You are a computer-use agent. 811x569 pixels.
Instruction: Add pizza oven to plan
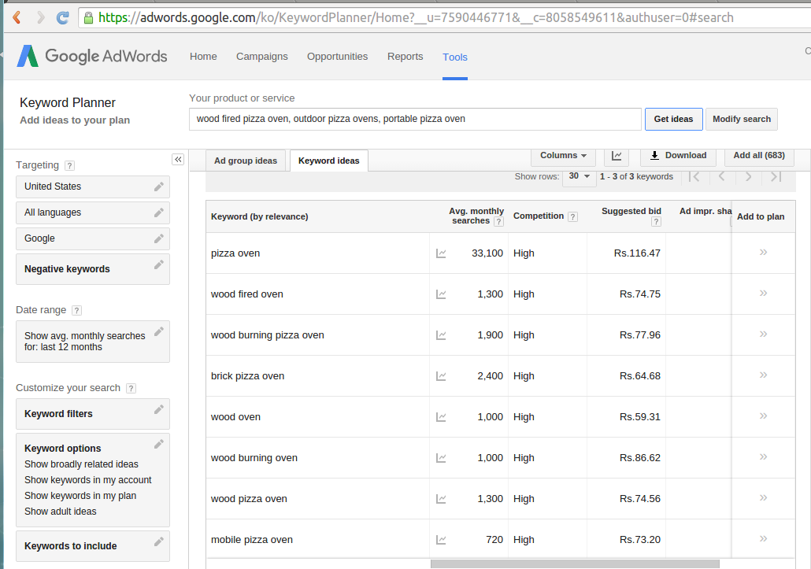[763, 252]
